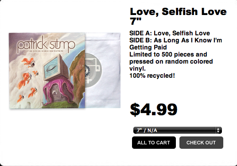Click the gray center label of the record
237x166 pixels.
(x=93, y=70)
